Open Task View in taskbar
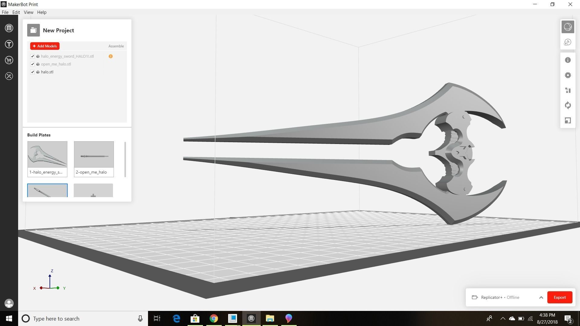Viewport: 580px width, 326px height. 157,318
